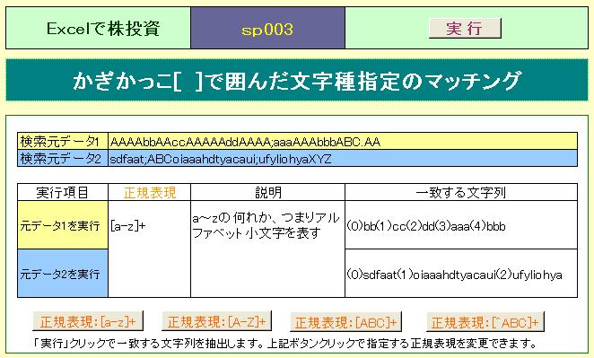Click the Excelで株投資 title cell
The width and height of the screenshot is (594, 358).
99,29
